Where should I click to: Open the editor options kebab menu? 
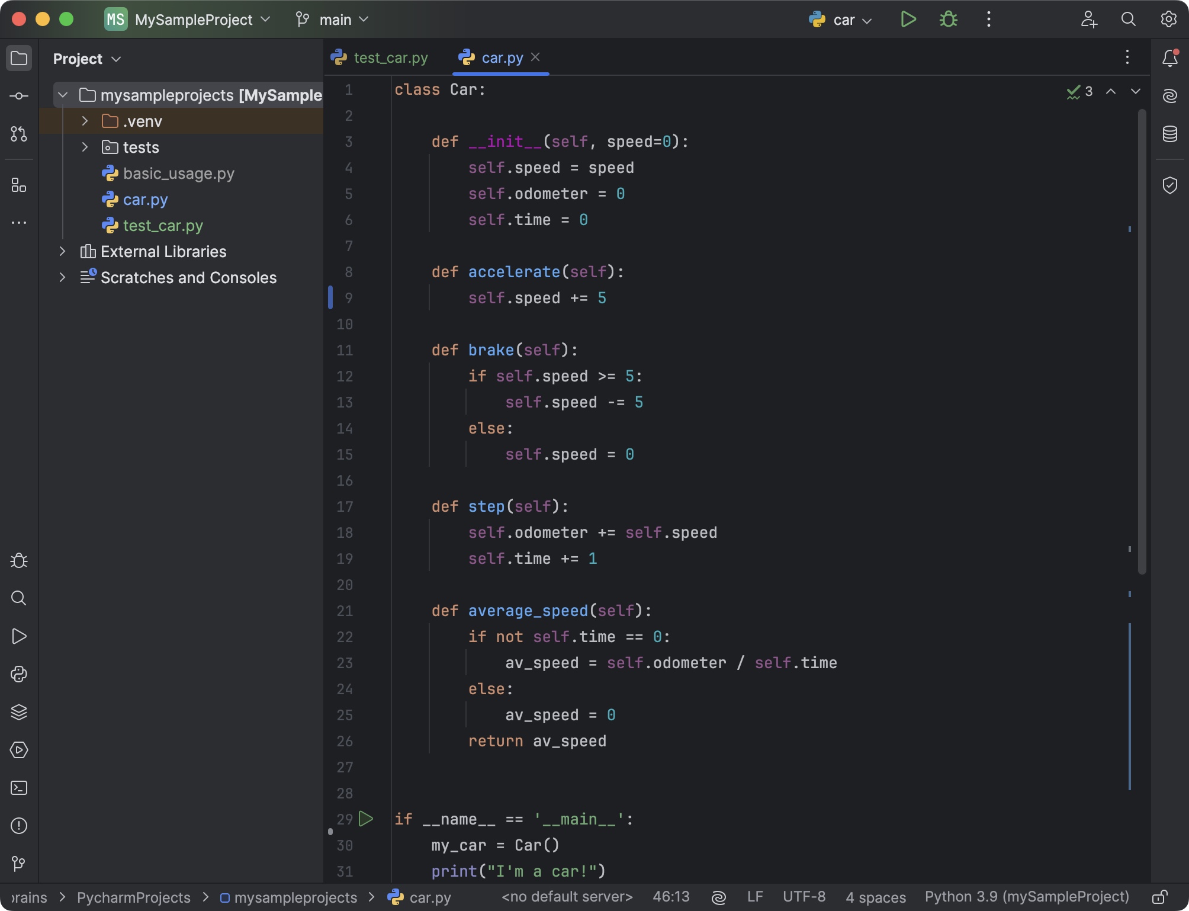(1127, 57)
